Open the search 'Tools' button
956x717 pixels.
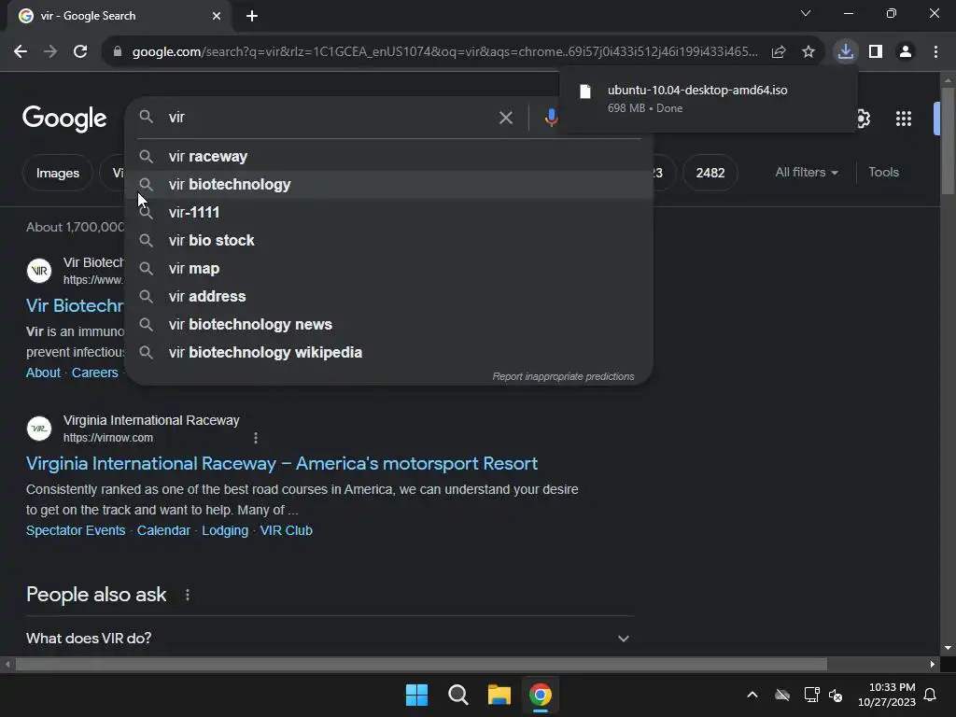(883, 173)
